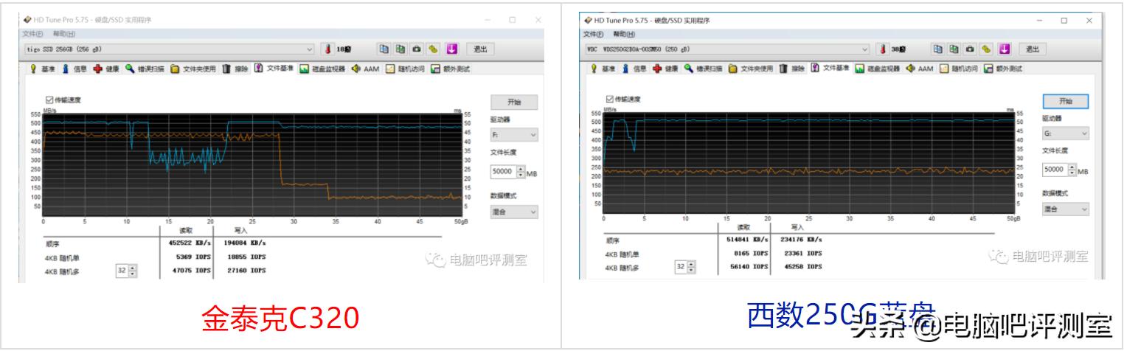Click camera save-screenshot icon in WDC window
The height and width of the screenshot is (351, 1124).
[x=971, y=49]
